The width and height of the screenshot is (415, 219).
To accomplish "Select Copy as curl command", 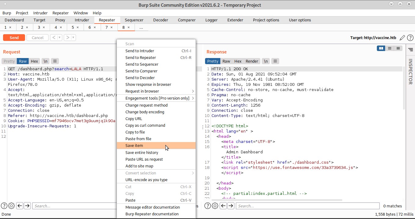I will [x=145, y=126].
